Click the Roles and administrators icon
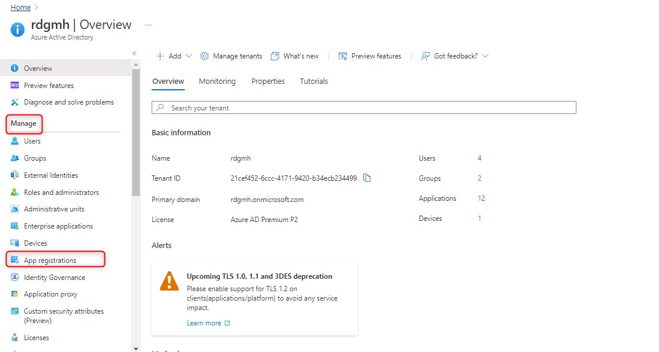Screen dimensions: 659x352 15,192
